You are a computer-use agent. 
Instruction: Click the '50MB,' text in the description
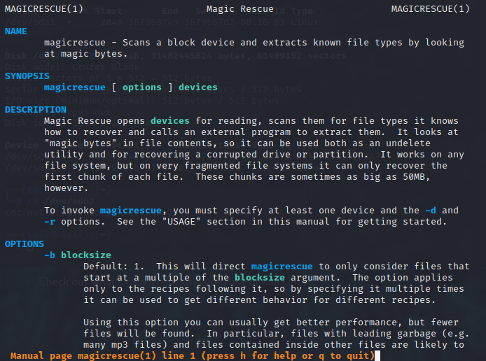(416, 177)
